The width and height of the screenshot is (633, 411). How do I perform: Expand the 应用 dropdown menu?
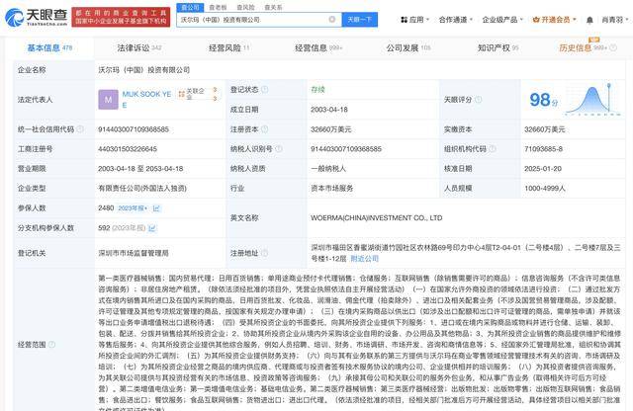click(414, 20)
